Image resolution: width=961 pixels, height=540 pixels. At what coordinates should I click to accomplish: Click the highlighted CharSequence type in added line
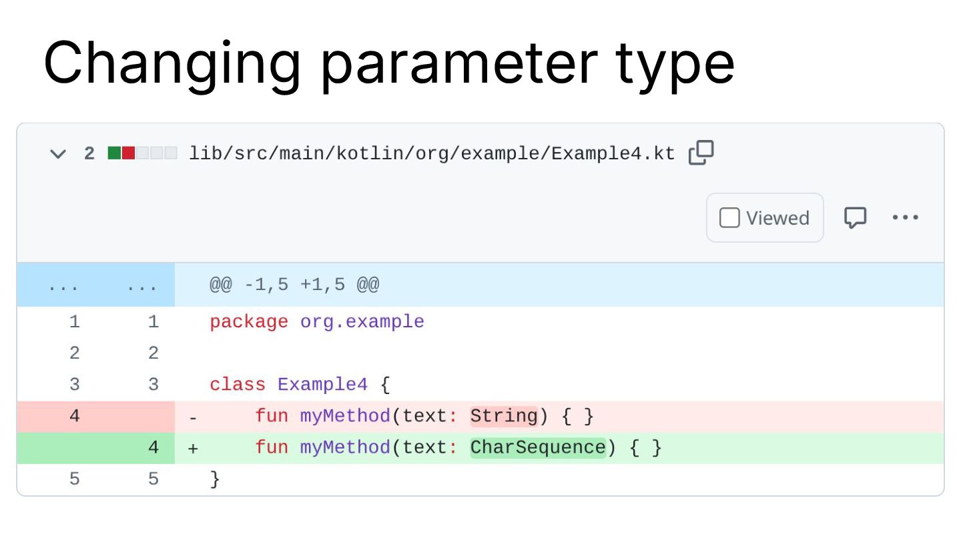point(538,447)
